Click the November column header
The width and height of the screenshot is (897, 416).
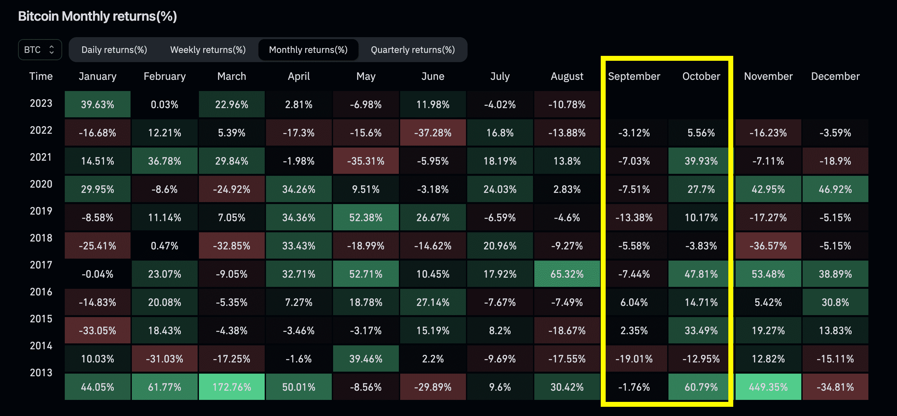point(768,76)
